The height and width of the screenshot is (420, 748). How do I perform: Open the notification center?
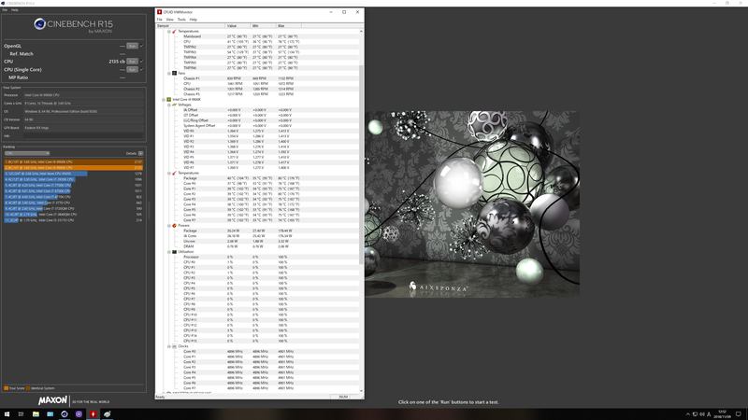(739, 414)
